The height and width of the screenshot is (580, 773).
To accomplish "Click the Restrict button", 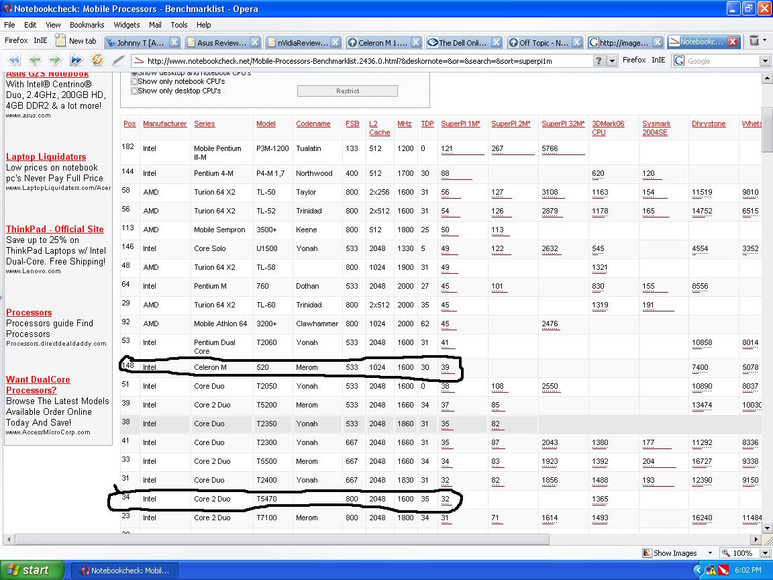I will 348,91.
